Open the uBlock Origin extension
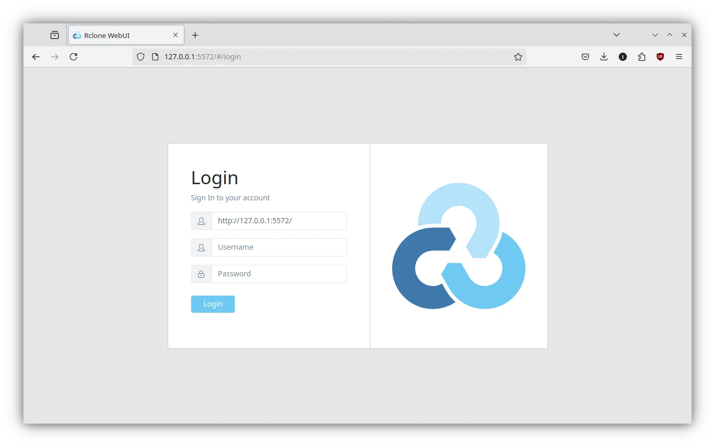 (x=660, y=57)
